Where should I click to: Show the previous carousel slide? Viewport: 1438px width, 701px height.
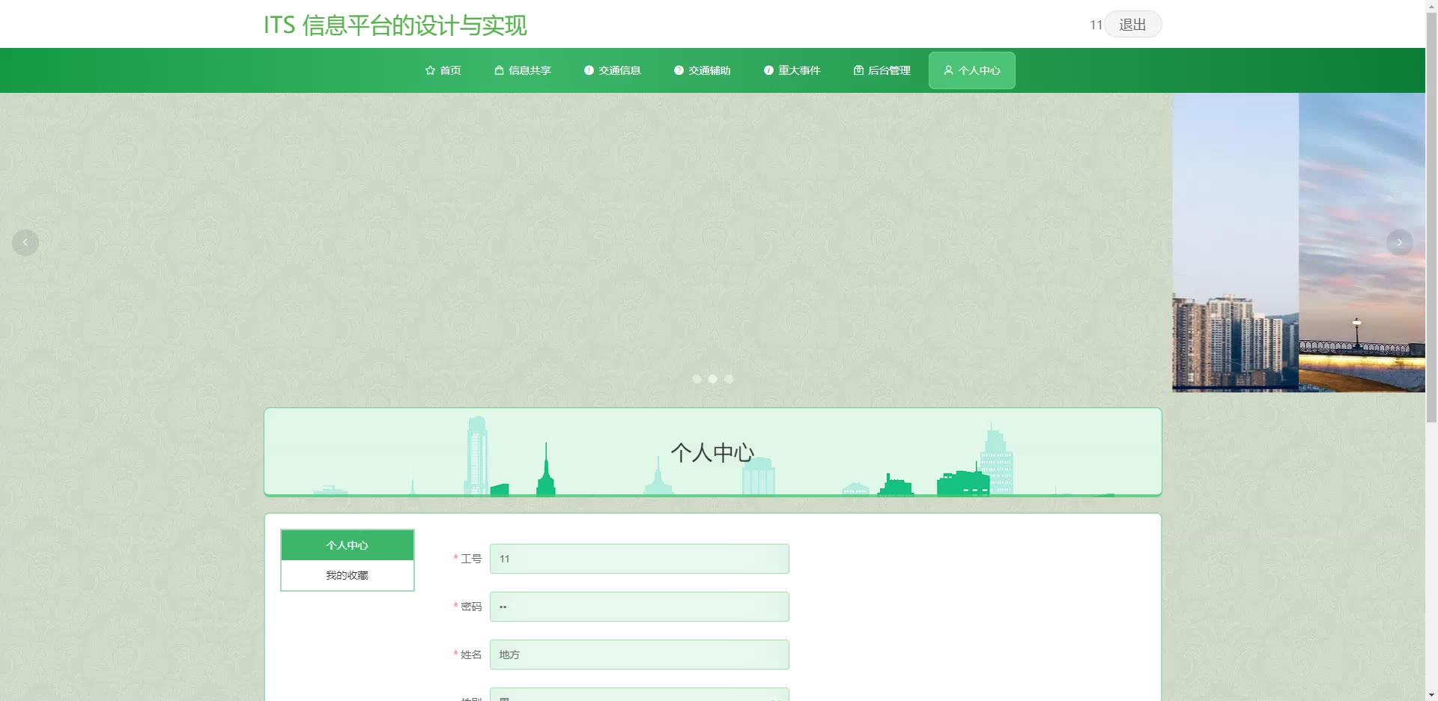click(25, 243)
